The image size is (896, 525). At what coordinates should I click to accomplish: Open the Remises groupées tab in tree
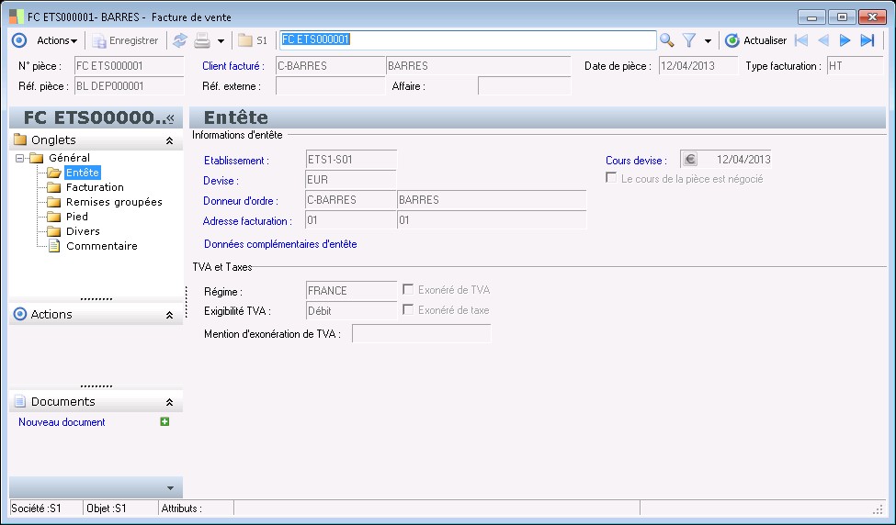click(x=114, y=202)
